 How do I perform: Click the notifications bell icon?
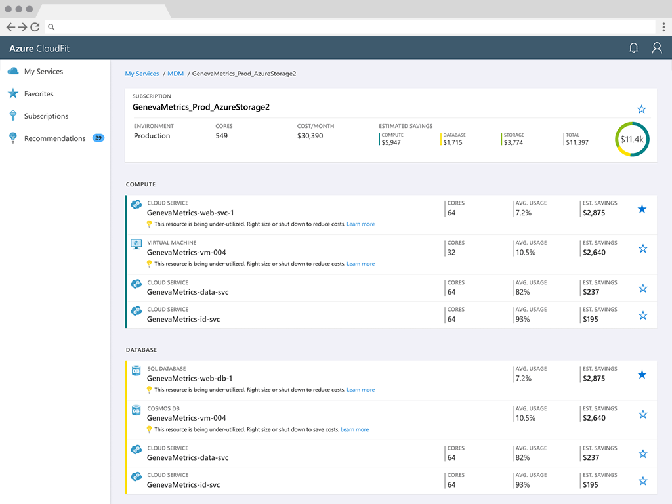(633, 47)
